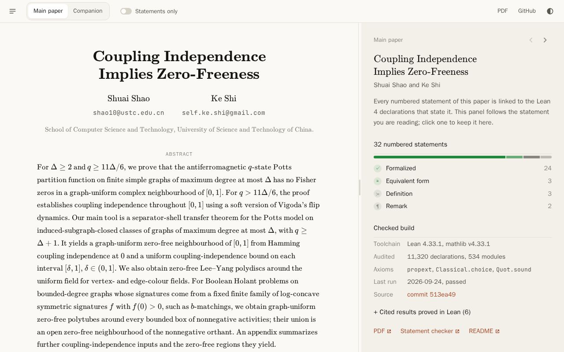
Task: Click the Formalized checkmark icon
Action: pyautogui.click(x=378, y=168)
